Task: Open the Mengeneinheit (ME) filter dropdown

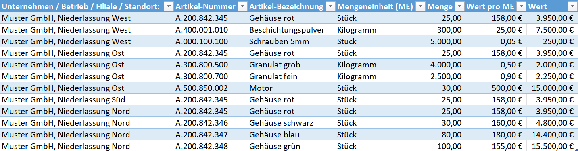Action: pos(420,7)
